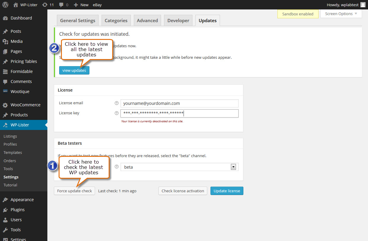Click the help icon beside the beta dropdown
368x241 pixels.
116,167
